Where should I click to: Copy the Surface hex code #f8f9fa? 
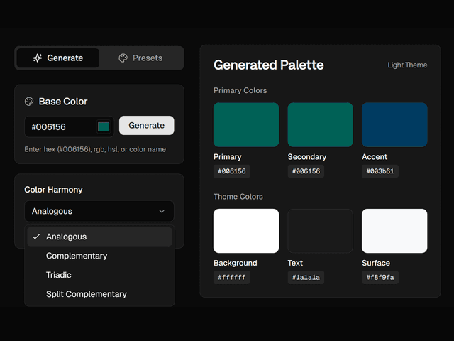tap(380, 278)
